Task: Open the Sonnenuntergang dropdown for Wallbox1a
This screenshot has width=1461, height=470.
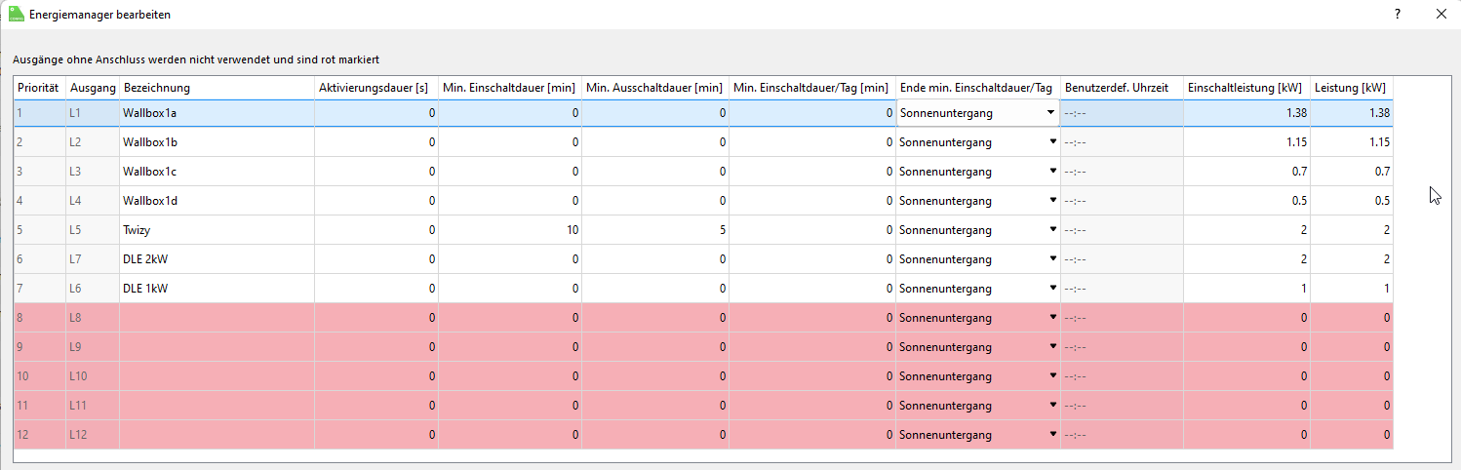Action: pos(1050,112)
